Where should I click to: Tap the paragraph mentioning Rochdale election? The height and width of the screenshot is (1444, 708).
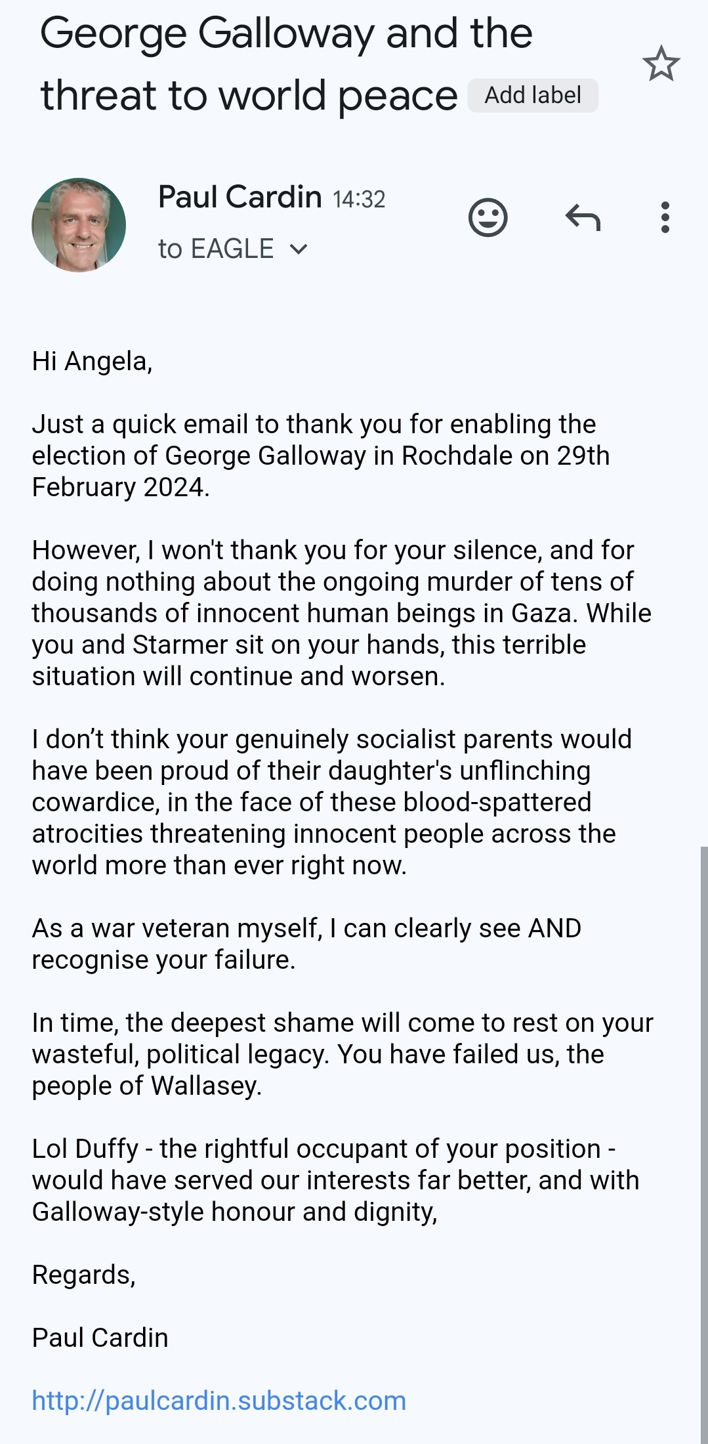pos(320,456)
